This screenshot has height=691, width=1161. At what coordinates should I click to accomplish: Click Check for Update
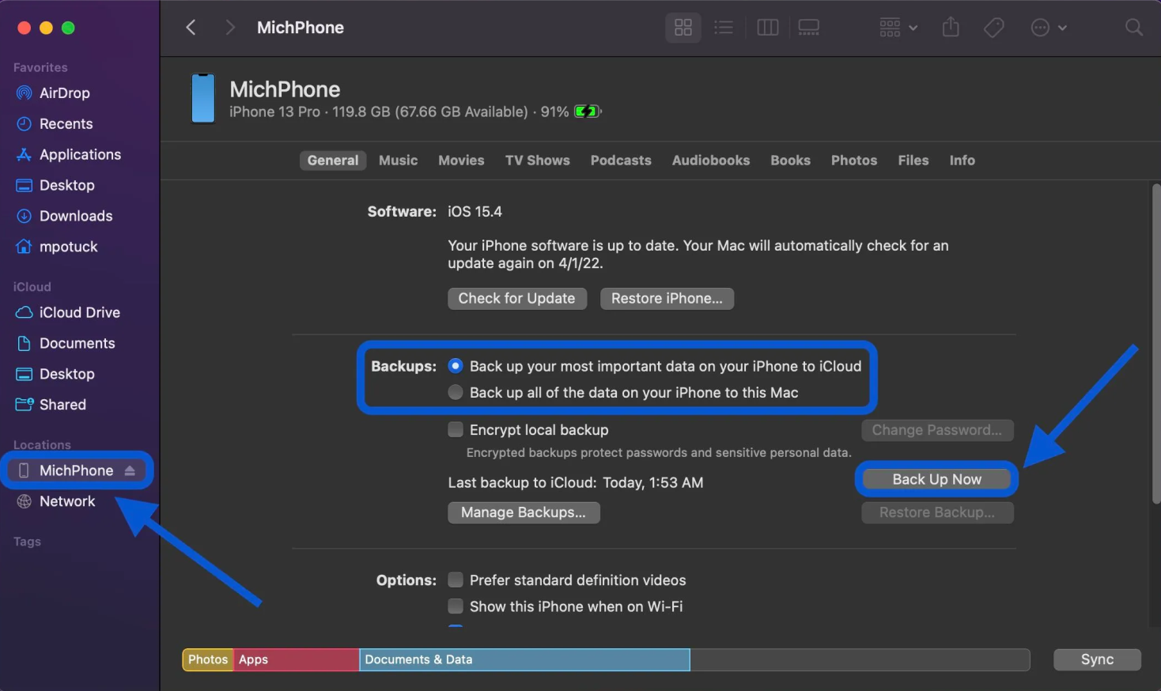(x=516, y=298)
